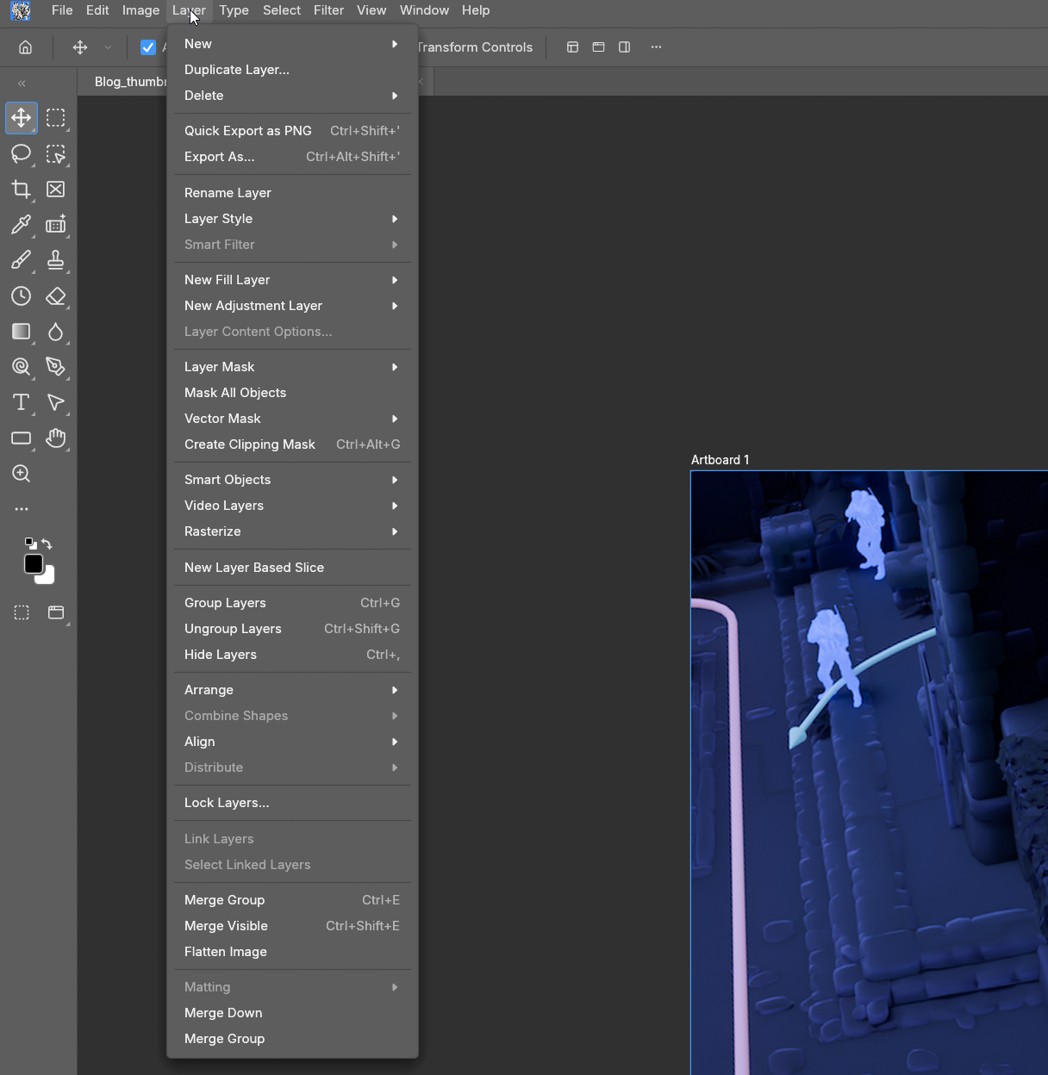Toggle the Auto-Select checkbox
Image resolution: width=1048 pixels, height=1075 pixels.
click(x=148, y=47)
